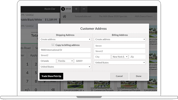Screen dimensions: 178x100
Task: Select LM-DF2020BK dance floor thumbnail
Action: tap(75, 84)
